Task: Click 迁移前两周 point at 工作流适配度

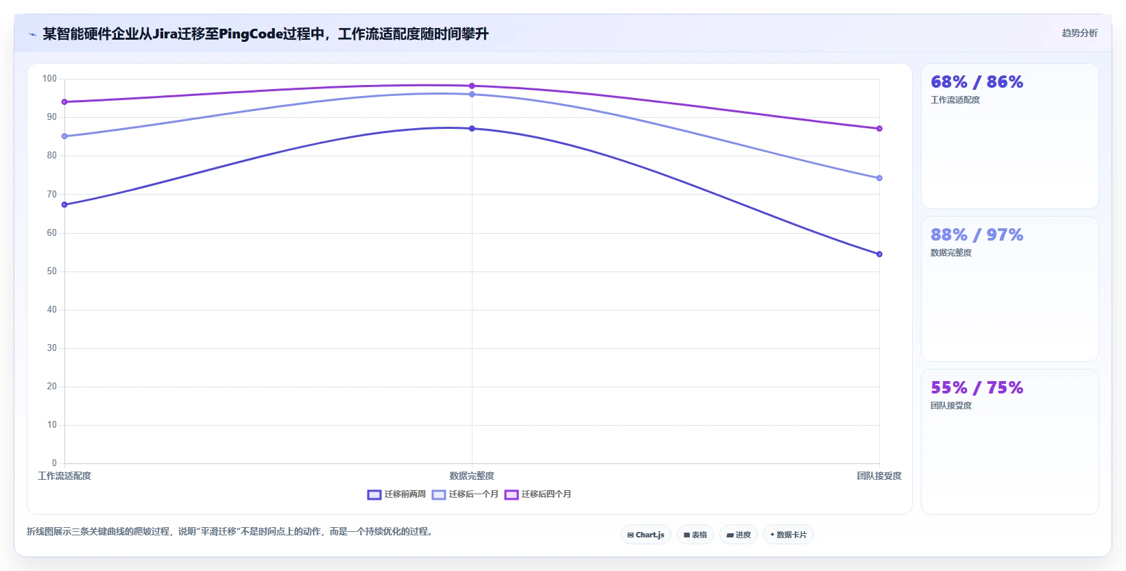Action: coord(64,205)
